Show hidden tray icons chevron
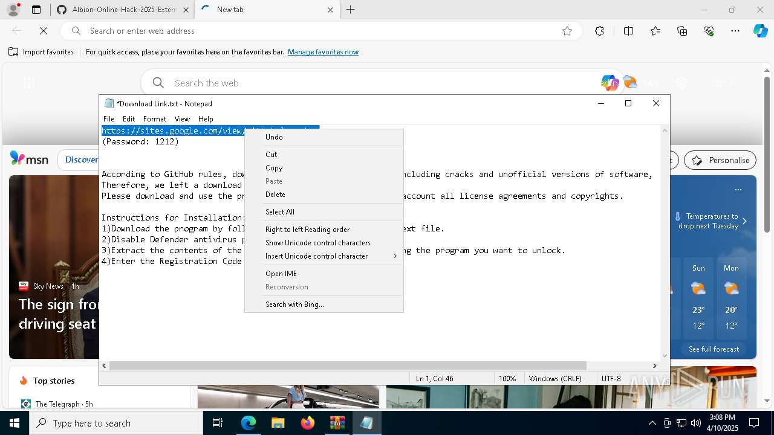Viewport: 774px width, 435px height. click(652, 423)
